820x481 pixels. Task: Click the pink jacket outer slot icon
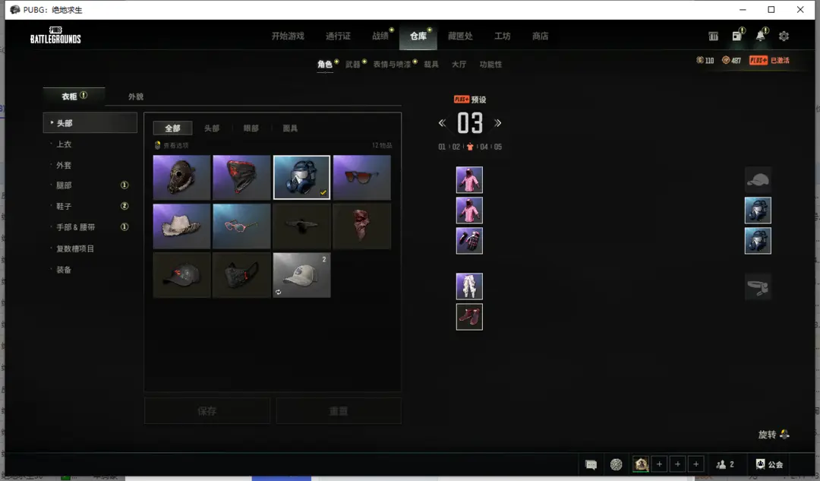tap(469, 210)
